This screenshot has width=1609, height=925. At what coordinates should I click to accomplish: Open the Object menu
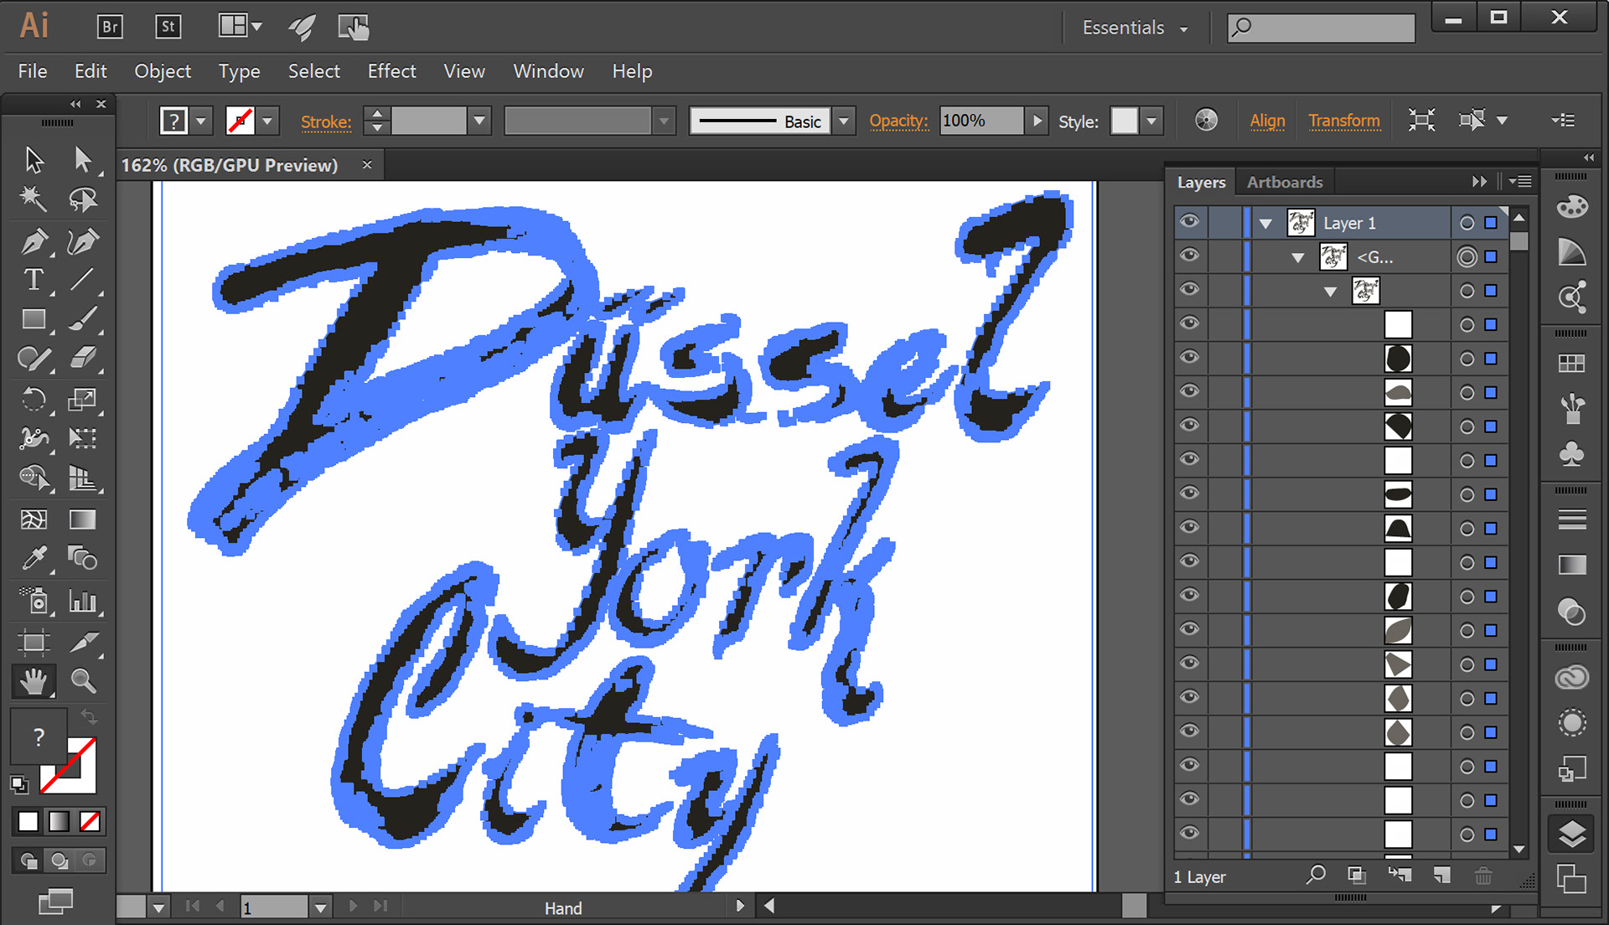point(163,71)
